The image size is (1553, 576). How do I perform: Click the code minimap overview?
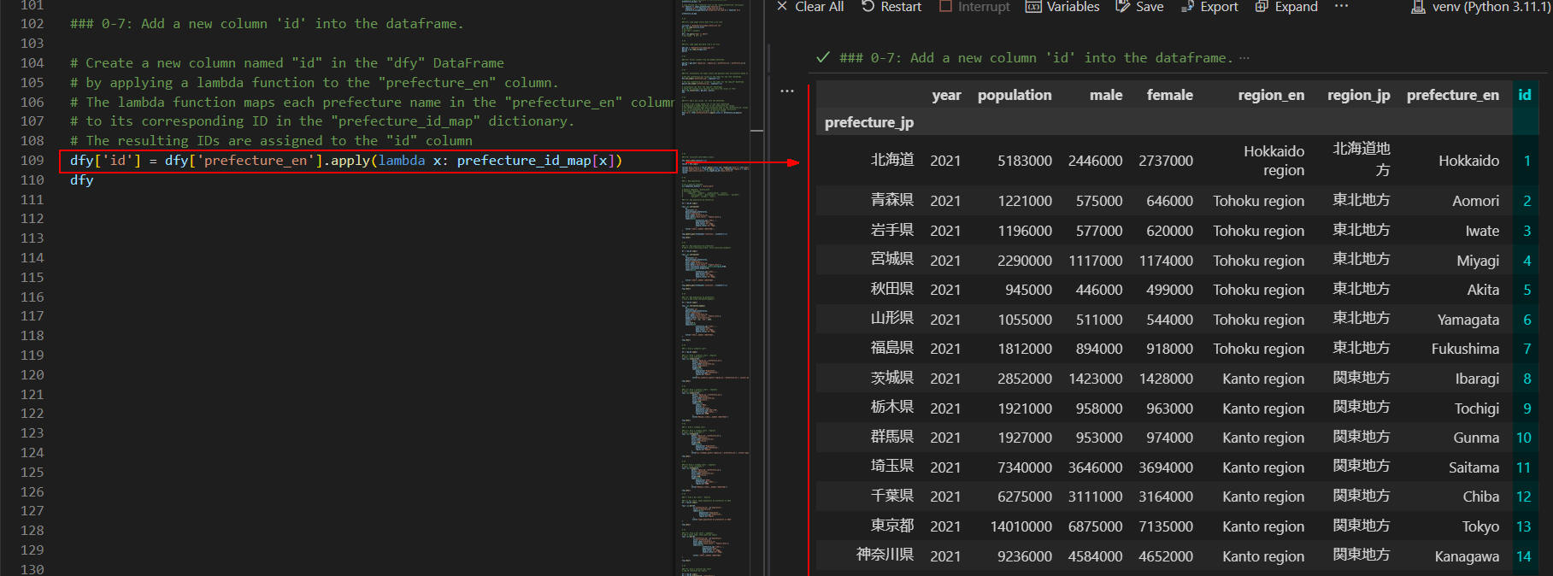point(714,288)
